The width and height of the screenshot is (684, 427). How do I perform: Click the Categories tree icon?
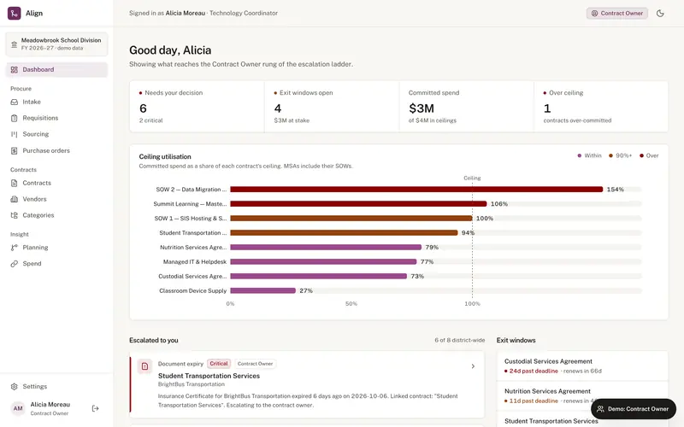click(14, 215)
